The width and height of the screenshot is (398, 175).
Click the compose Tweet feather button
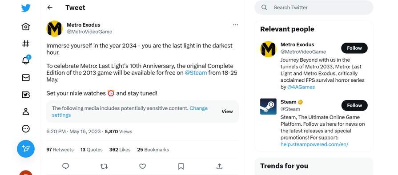click(26, 149)
